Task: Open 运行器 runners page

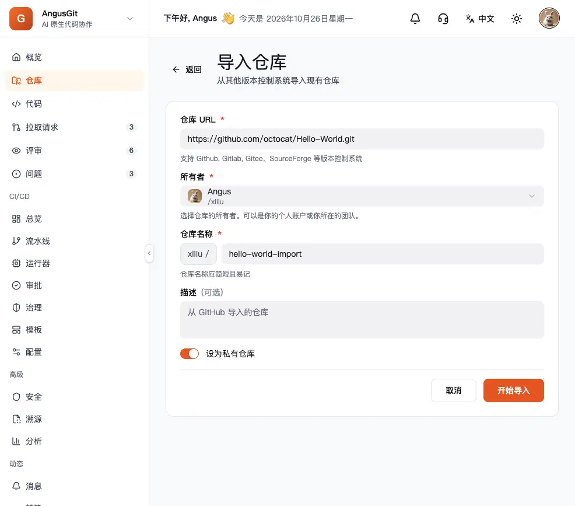Action: [75, 263]
